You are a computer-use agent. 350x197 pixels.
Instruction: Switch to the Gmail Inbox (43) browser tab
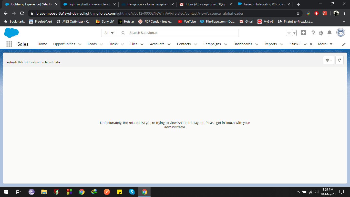pyautogui.click(x=205, y=4)
